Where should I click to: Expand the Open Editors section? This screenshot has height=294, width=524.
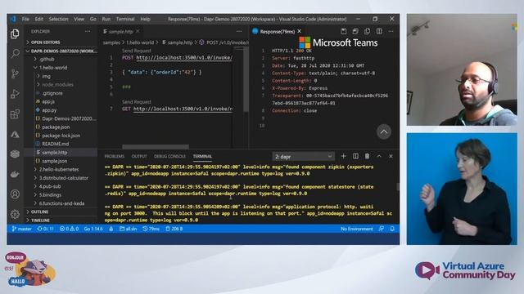[x=45, y=42]
